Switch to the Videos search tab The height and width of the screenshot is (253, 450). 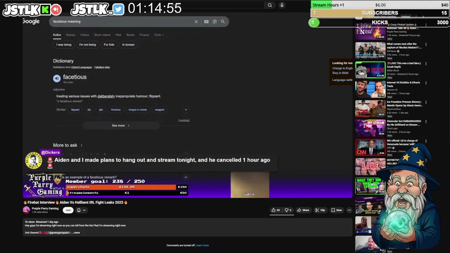85,35
